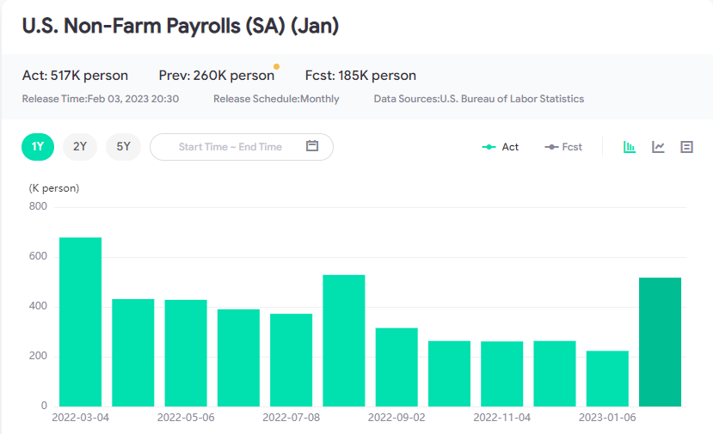Open the data table list view icon
The width and height of the screenshot is (713, 434).
(x=686, y=147)
